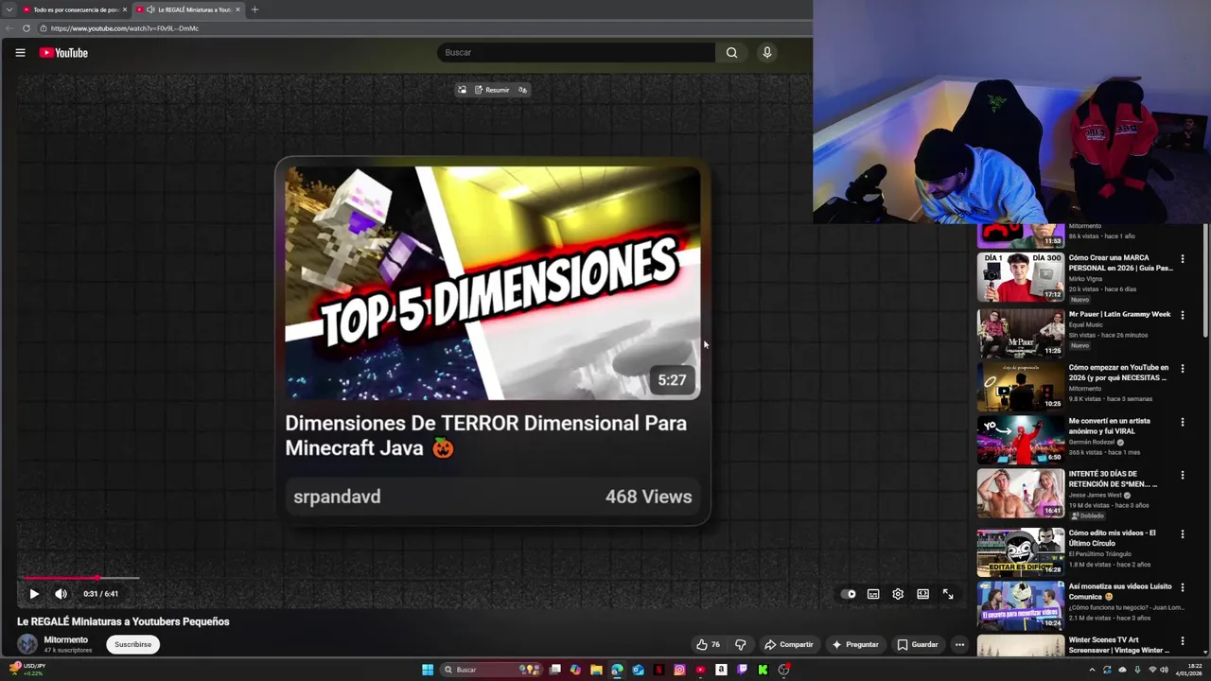Open Twitch from the taskbar

click(742, 670)
